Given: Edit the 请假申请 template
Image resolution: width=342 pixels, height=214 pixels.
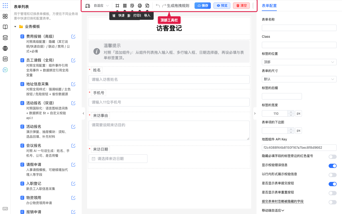Looking at the screenshot, I should pyautogui.click(x=73, y=165).
